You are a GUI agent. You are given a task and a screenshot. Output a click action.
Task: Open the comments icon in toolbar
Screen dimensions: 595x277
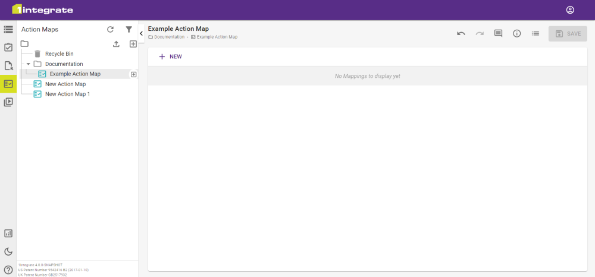pos(498,34)
